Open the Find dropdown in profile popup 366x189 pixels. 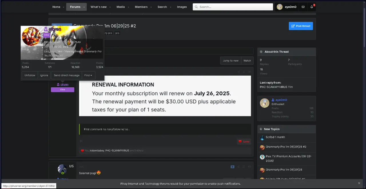[x=88, y=75]
